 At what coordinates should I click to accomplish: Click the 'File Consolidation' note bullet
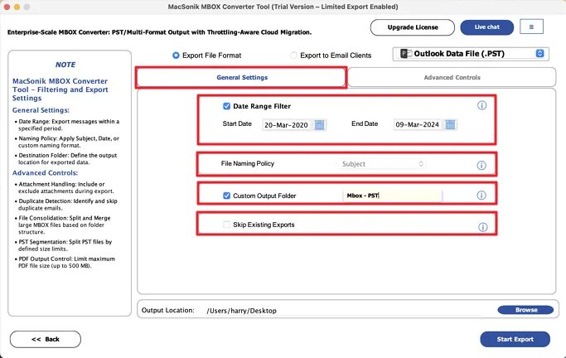[x=65, y=225]
